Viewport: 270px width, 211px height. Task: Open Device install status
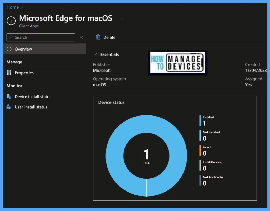click(33, 97)
